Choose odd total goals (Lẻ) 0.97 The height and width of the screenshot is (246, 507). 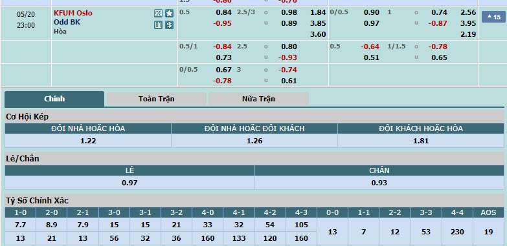(x=130, y=183)
